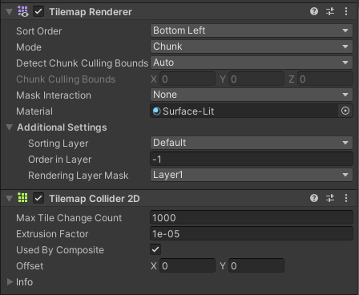The width and height of the screenshot is (359, 295).
Task: Click the Max Tile Change Count field
Action: [x=252, y=217]
